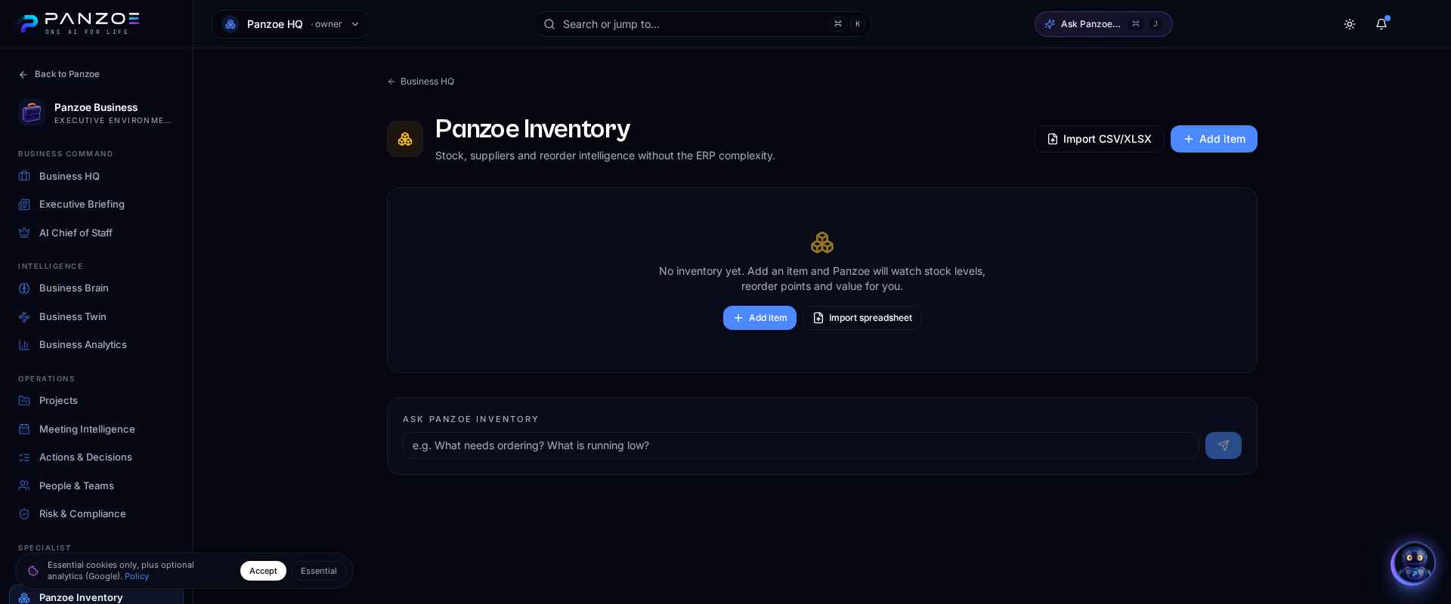
Task: Click the Business HQ sidebar icon
Action: pyautogui.click(x=24, y=176)
